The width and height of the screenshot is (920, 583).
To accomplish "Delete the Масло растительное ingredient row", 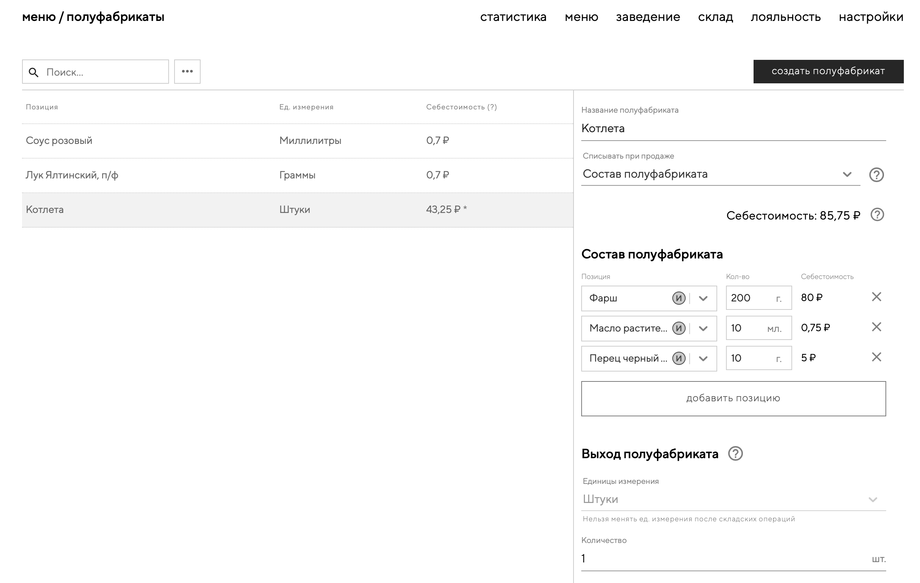I will [876, 327].
